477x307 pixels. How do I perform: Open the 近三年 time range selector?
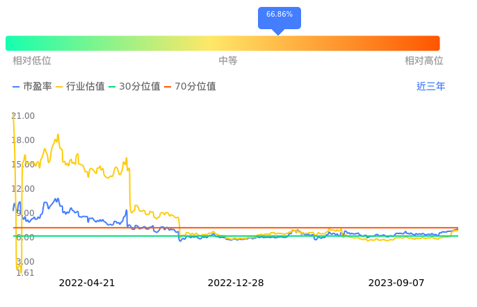[x=430, y=87]
